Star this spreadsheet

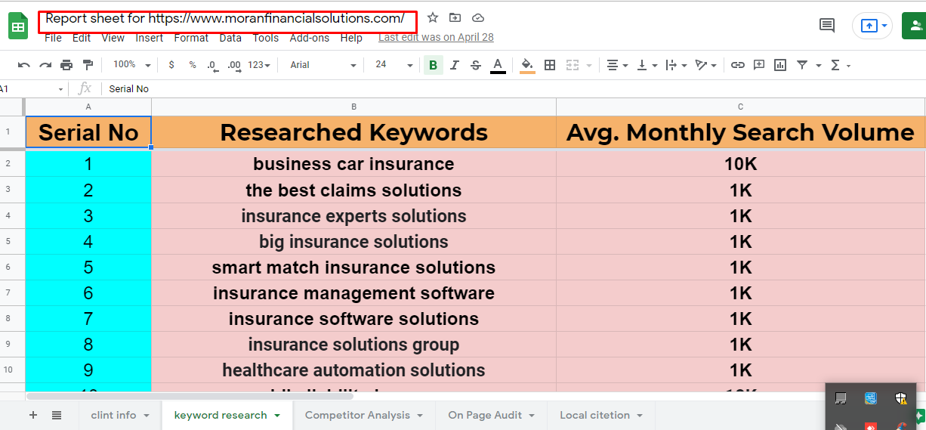(x=433, y=17)
